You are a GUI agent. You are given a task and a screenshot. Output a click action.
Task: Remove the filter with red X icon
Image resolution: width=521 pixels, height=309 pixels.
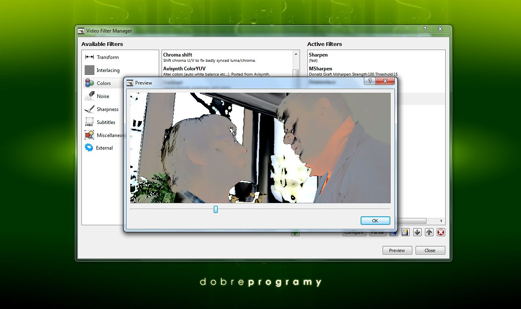pos(441,232)
